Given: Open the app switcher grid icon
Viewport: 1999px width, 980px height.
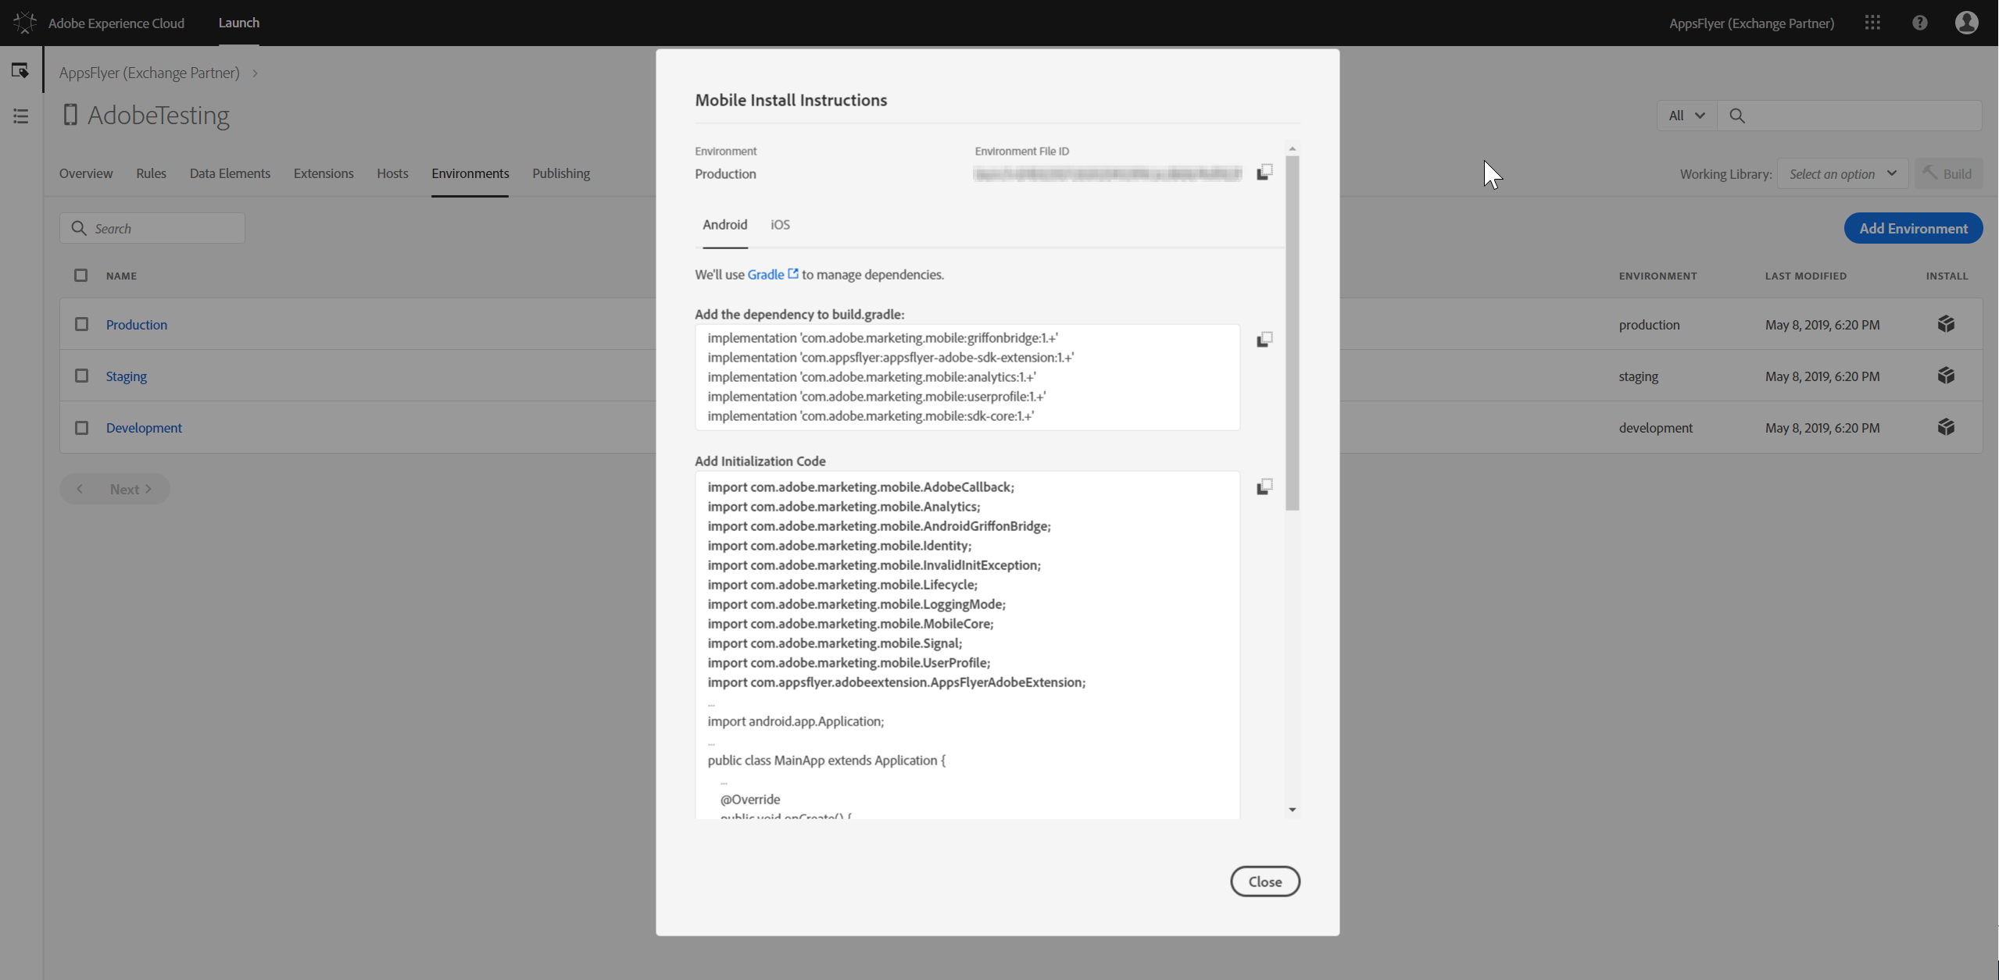Looking at the screenshot, I should [1872, 23].
